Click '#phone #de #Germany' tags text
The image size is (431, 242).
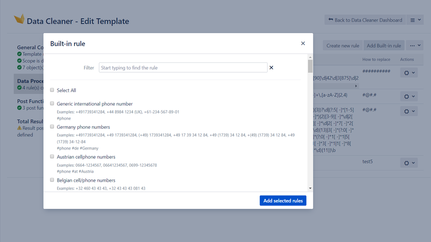[x=78, y=148]
